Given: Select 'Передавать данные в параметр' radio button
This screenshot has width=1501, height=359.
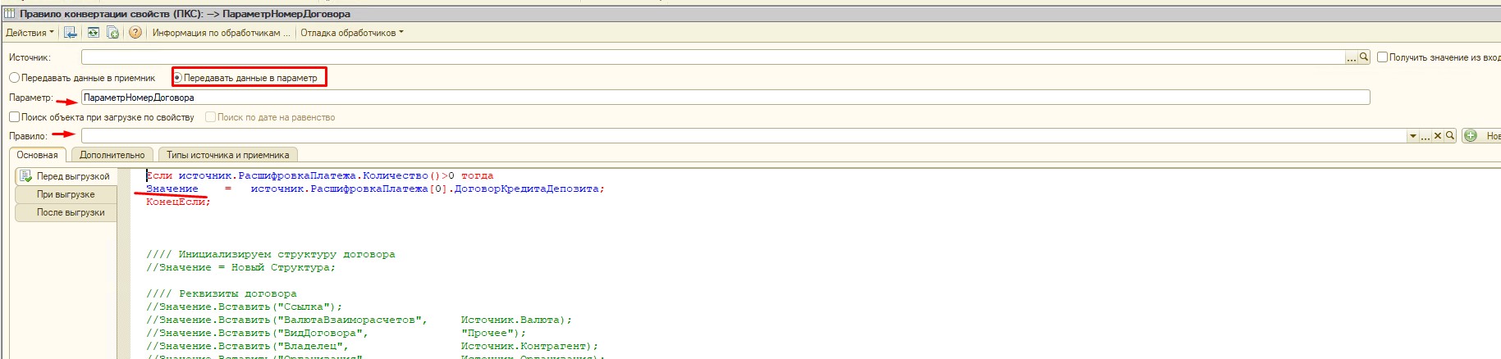Looking at the screenshot, I should click(x=177, y=78).
